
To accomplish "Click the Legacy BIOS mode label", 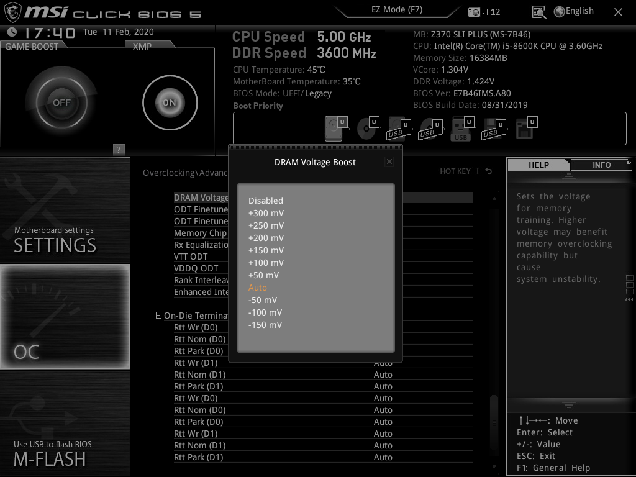I will (x=318, y=93).
